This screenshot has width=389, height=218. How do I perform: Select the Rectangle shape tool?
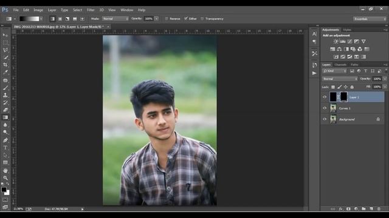pyautogui.click(x=5, y=162)
